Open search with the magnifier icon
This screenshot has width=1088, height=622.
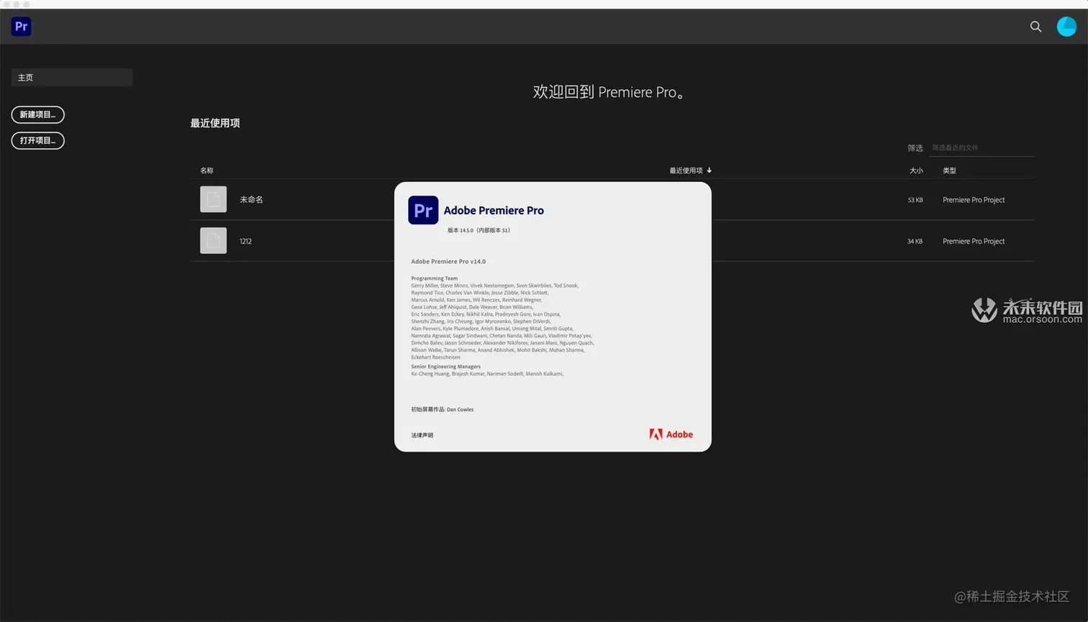(x=1035, y=27)
